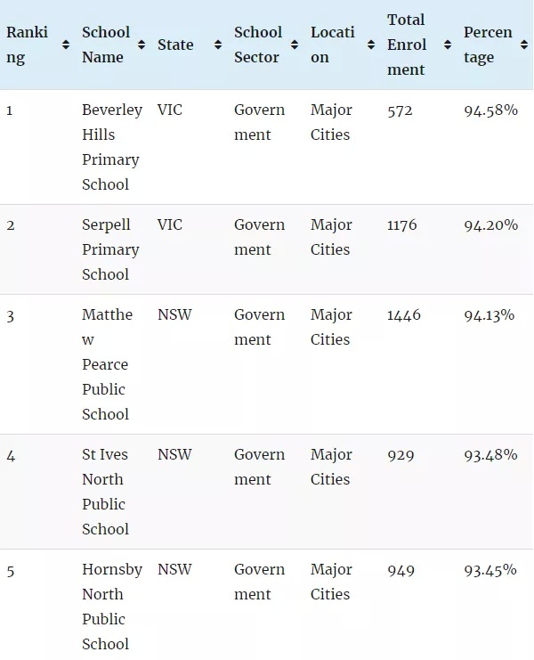Click the Location column sort arrows
The height and width of the screenshot is (660, 534).
click(x=371, y=45)
